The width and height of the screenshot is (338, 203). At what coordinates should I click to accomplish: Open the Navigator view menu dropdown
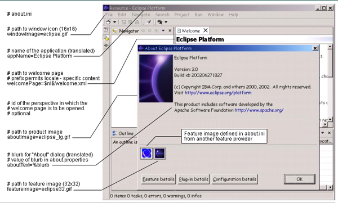[163, 31]
